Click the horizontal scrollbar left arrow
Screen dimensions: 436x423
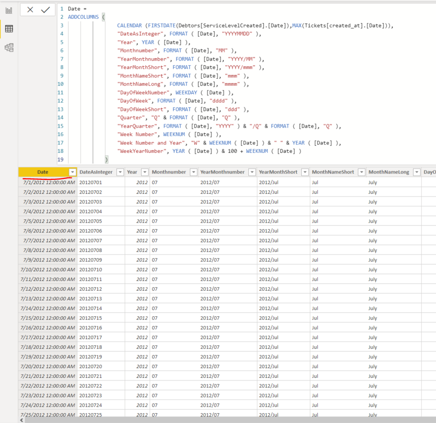tap(22, 420)
